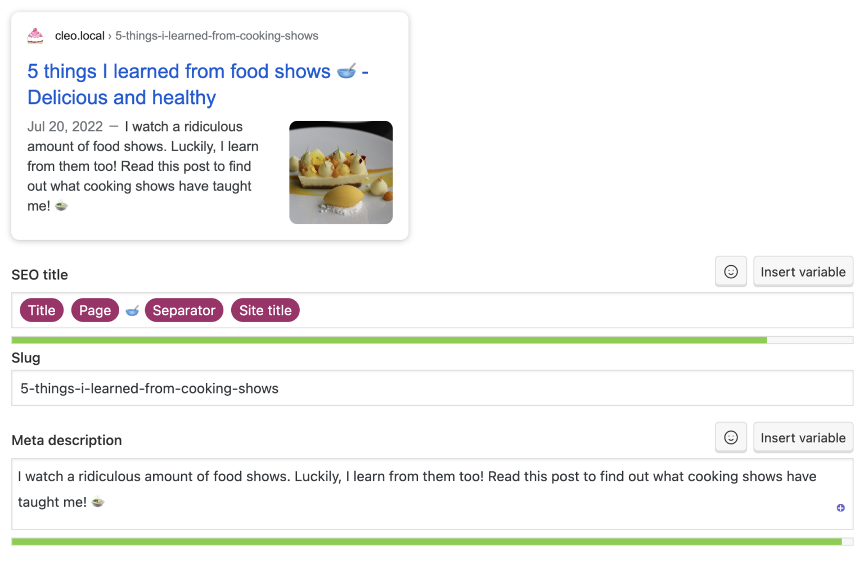Click the dessert thumbnail in the search preview
The image size is (864, 561).
tap(341, 172)
